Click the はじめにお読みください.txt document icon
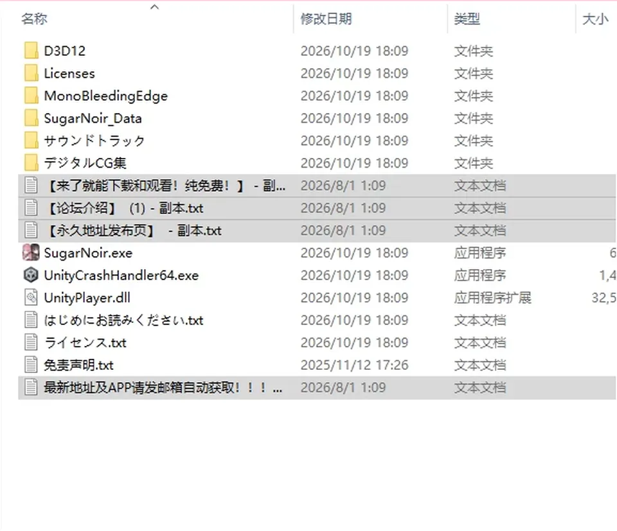This screenshot has height=531, width=617. click(x=31, y=320)
